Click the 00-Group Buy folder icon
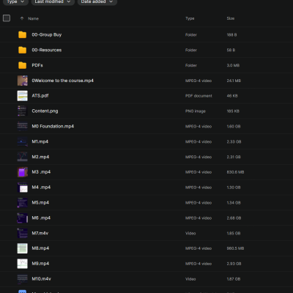The image size is (293, 293). (x=22, y=34)
